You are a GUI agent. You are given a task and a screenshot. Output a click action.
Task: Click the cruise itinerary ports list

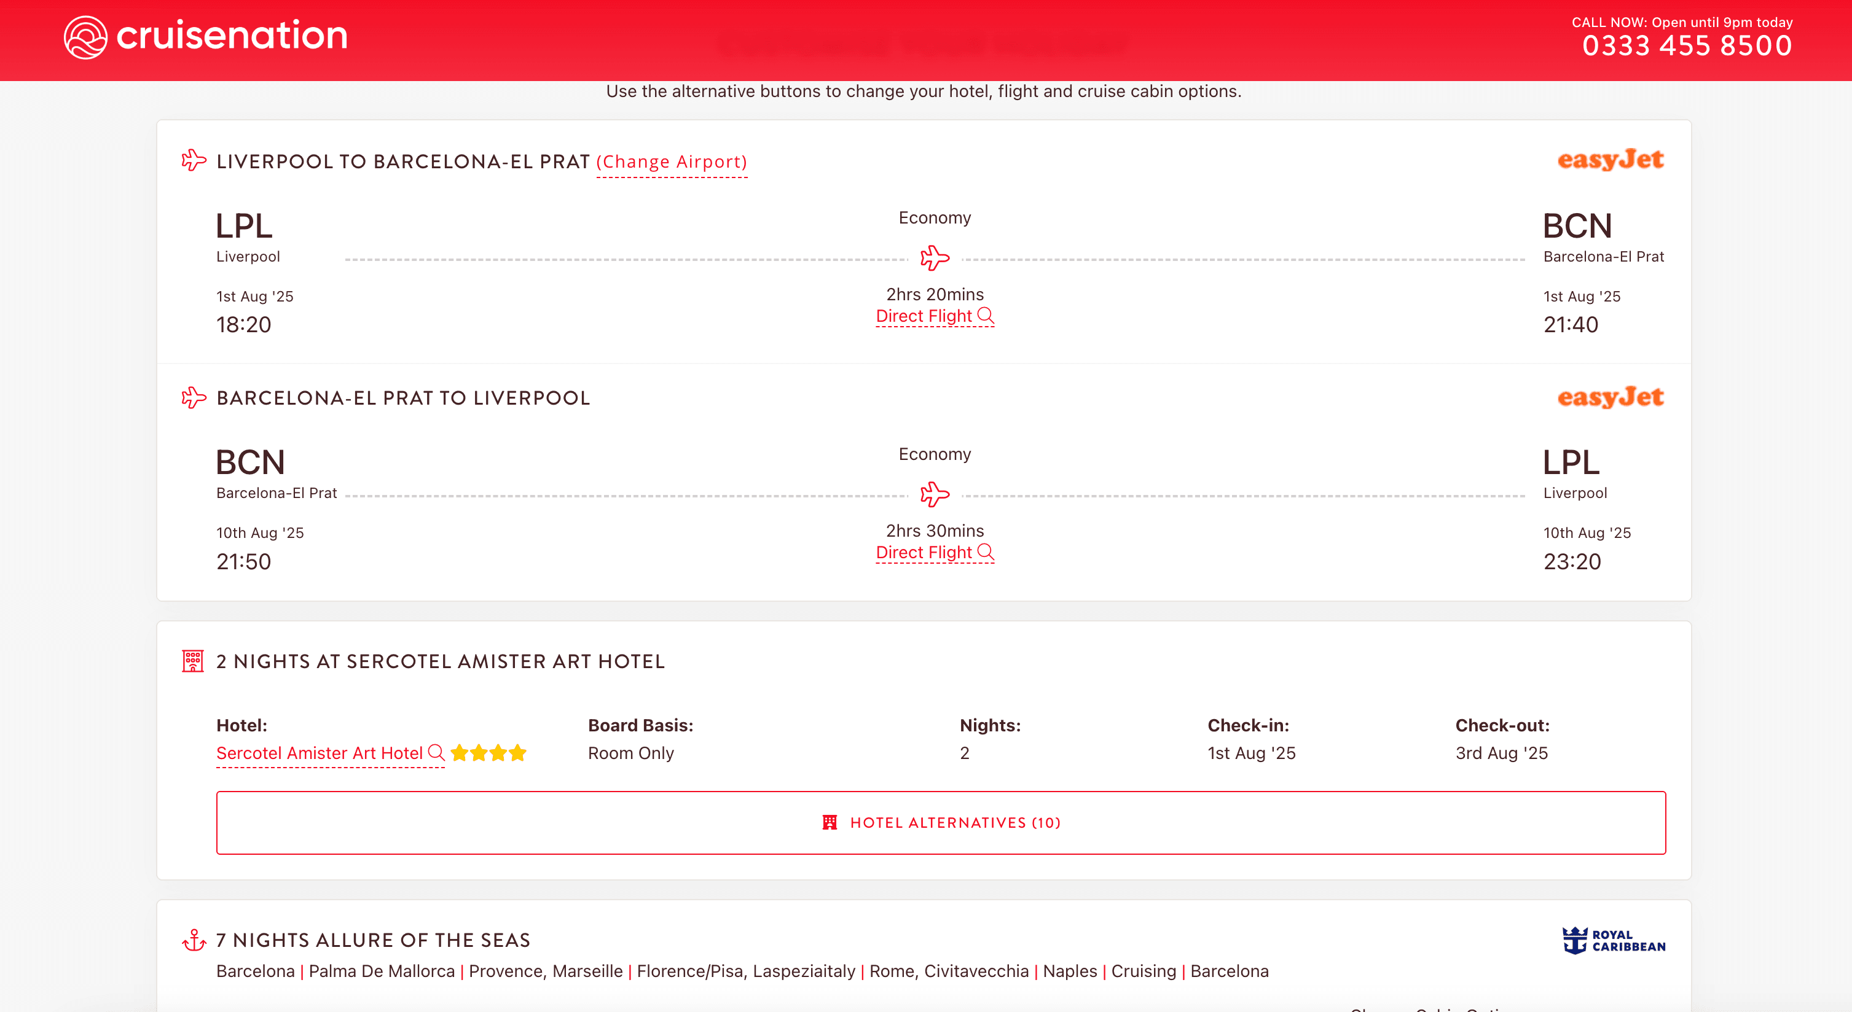coord(742,971)
